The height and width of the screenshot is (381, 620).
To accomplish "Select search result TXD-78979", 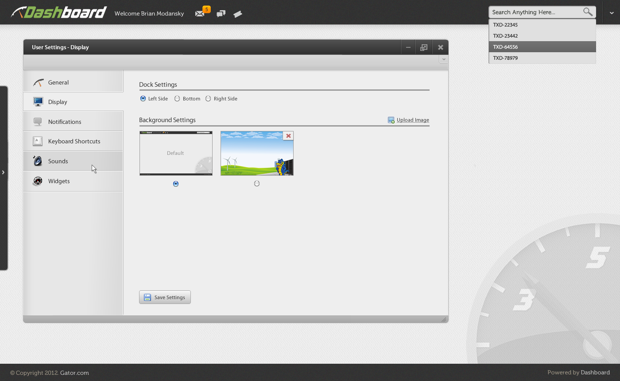I will (542, 58).
